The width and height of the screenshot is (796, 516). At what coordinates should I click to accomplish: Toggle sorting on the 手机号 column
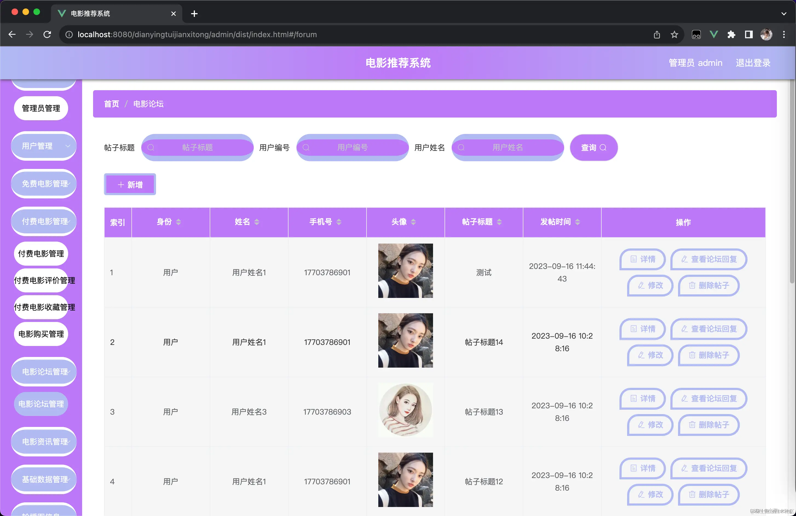(x=339, y=222)
